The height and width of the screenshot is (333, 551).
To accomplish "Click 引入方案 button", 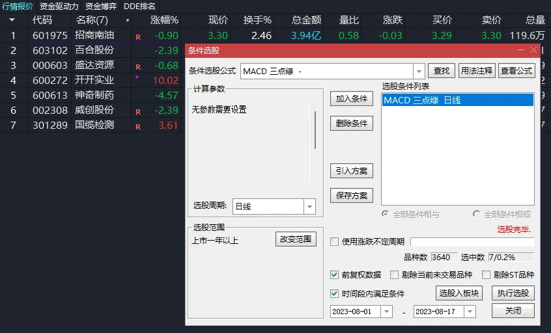I will point(352,171).
